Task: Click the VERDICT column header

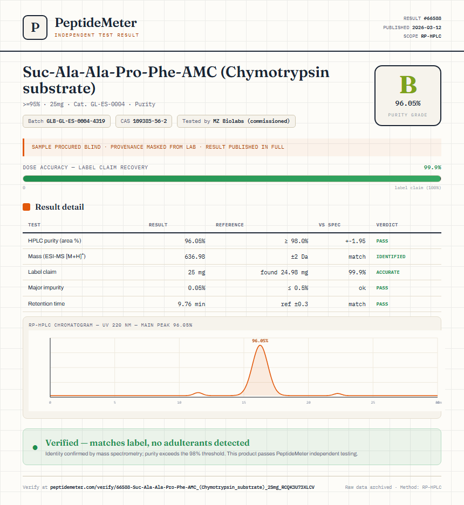Action: click(387, 225)
